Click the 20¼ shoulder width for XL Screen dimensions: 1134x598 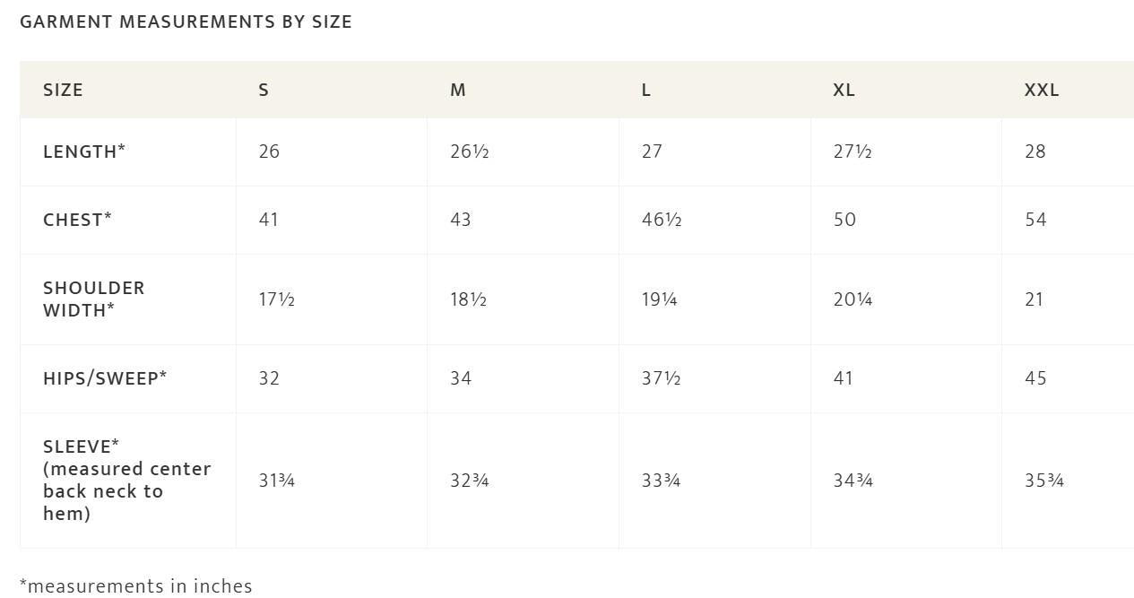[853, 299]
